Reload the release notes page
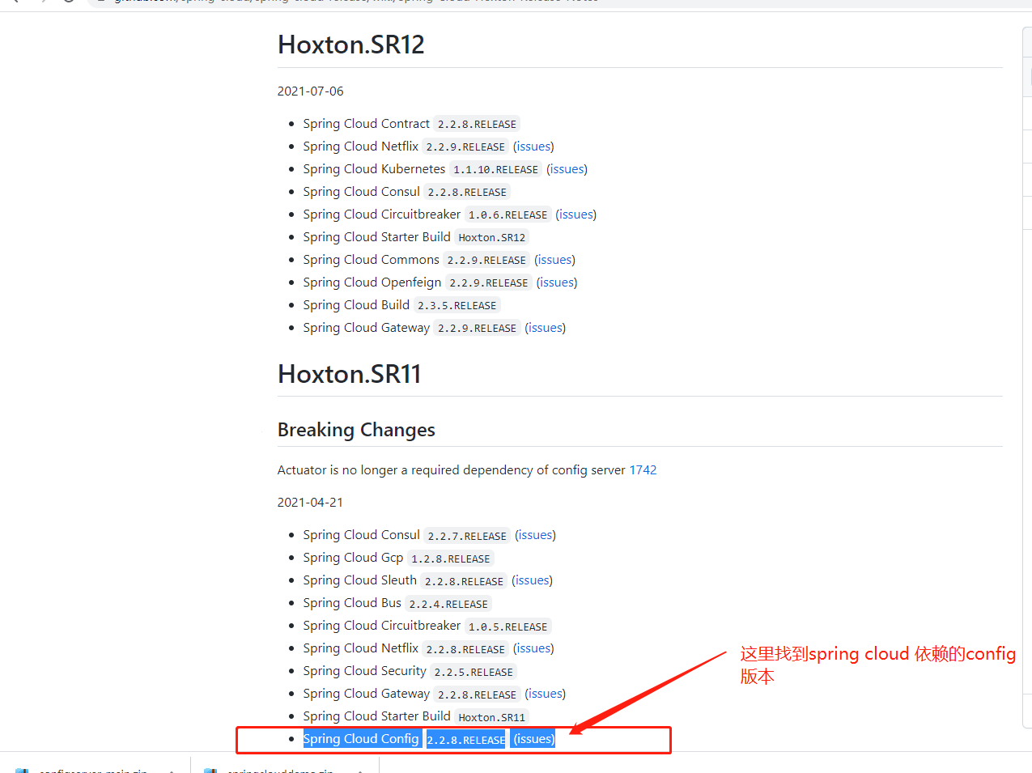1032x773 pixels. (x=68, y=2)
